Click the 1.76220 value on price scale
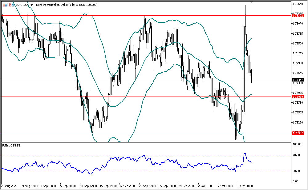 (x=298, y=122)
